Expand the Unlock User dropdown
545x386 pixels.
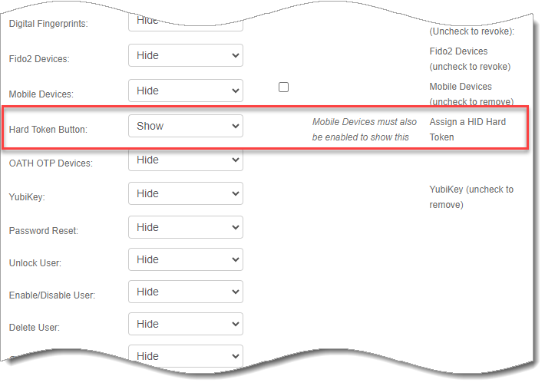(x=185, y=259)
